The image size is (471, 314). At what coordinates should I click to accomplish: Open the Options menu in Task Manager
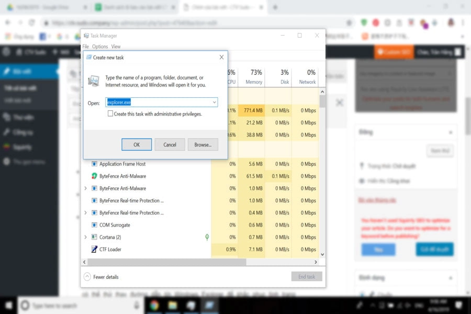tap(99, 46)
